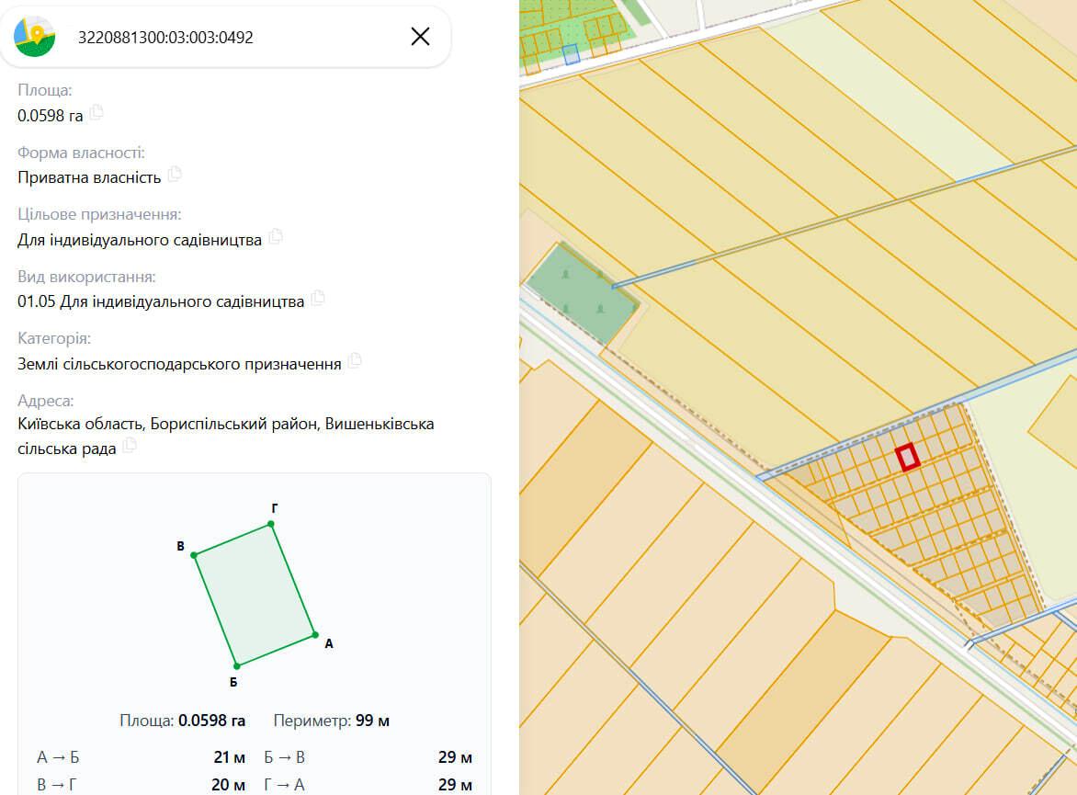The height and width of the screenshot is (795, 1077).
Task: Click inside the green parcel shape diagram
Action: point(255,595)
